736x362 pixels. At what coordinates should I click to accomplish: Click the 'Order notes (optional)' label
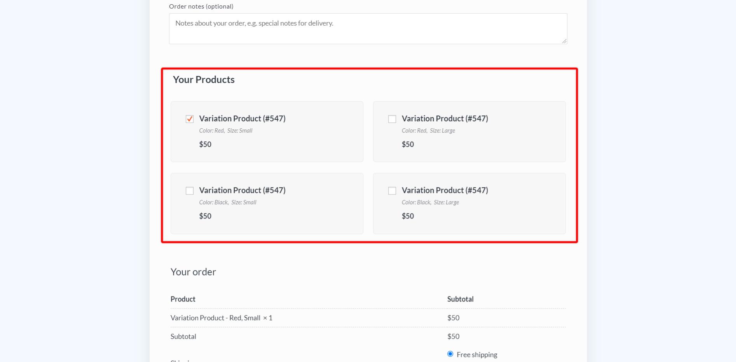pyautogui.click(x=201, y=7)
